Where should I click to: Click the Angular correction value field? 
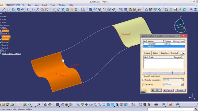(172, 80)
